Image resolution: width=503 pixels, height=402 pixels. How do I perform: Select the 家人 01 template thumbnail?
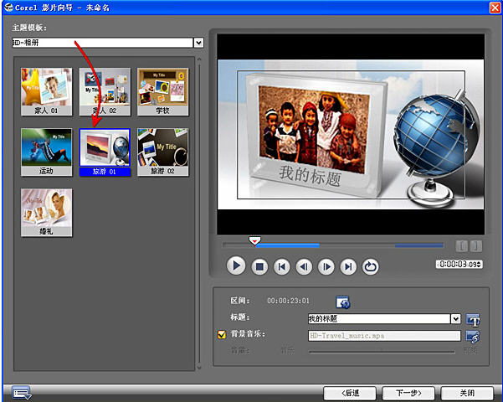click(x=47, y=91)
